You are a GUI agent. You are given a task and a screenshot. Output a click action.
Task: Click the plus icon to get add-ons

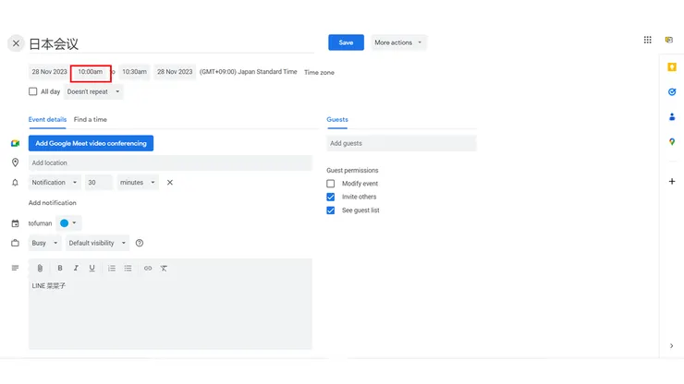(x=672, y=181)
